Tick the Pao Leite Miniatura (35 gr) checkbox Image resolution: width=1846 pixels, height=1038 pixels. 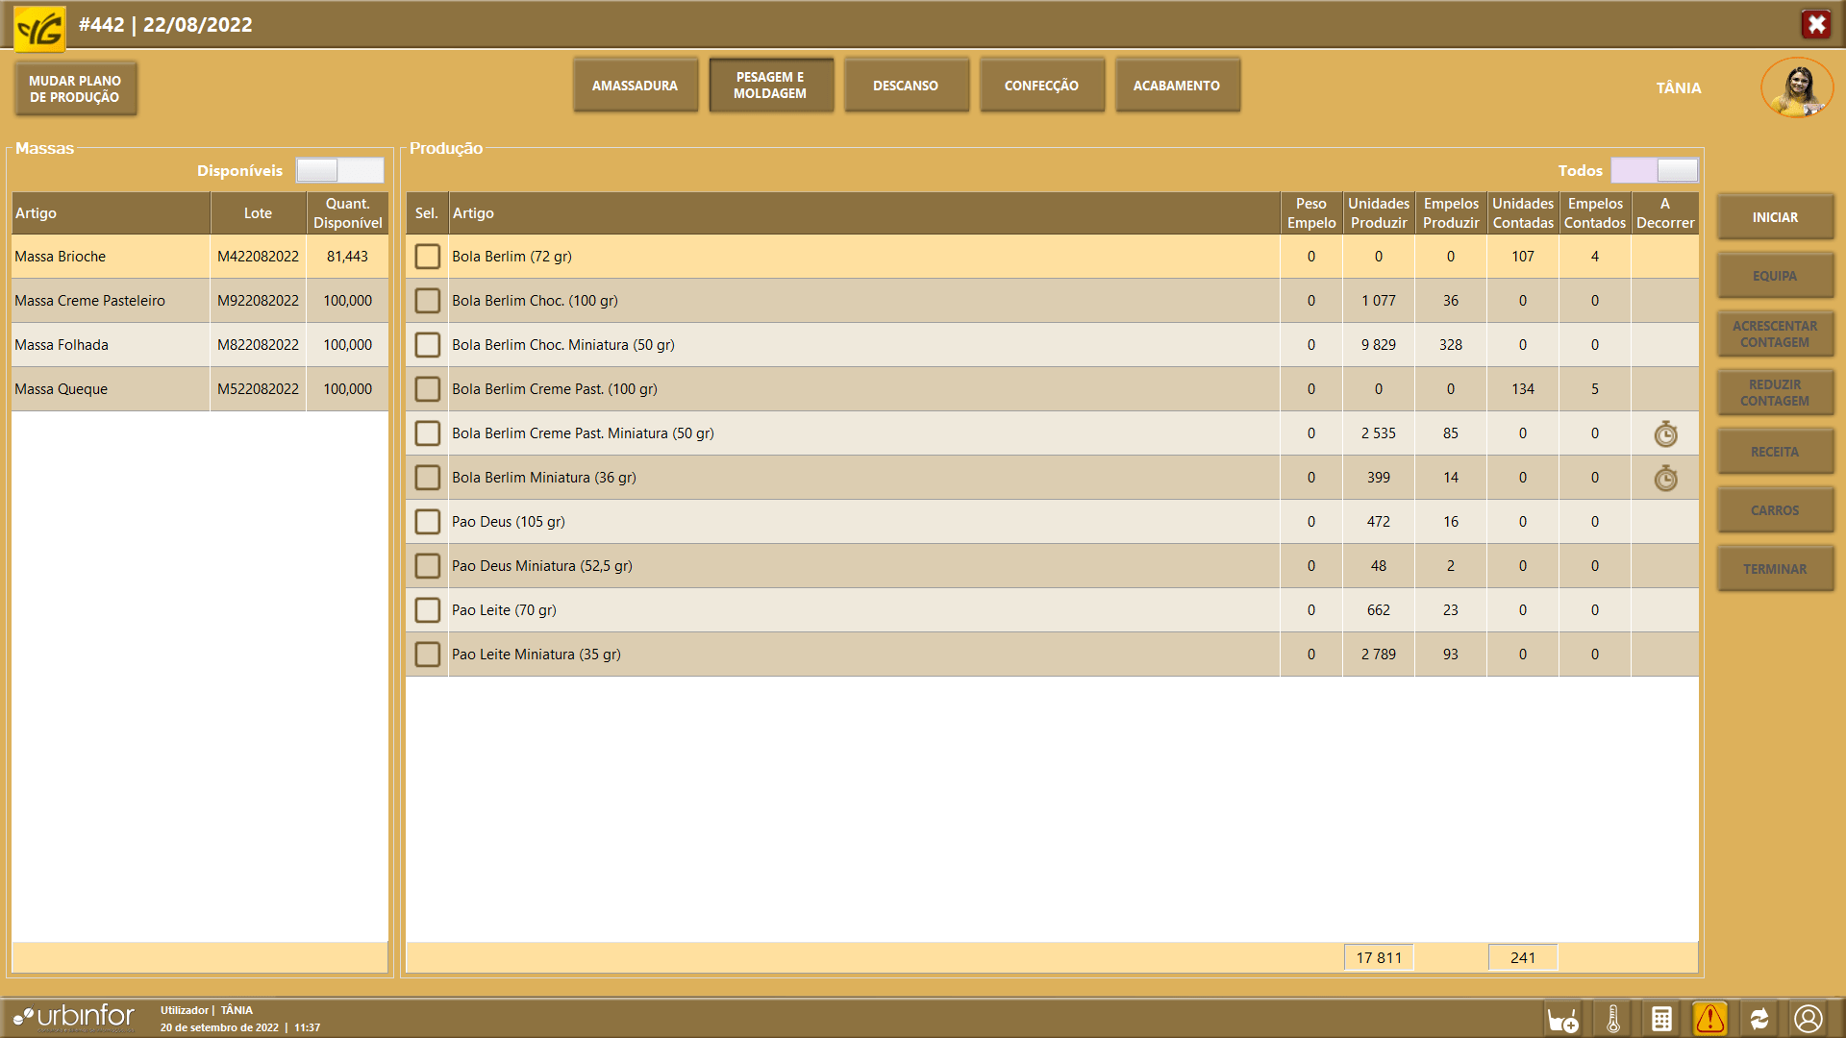point(427,655)
